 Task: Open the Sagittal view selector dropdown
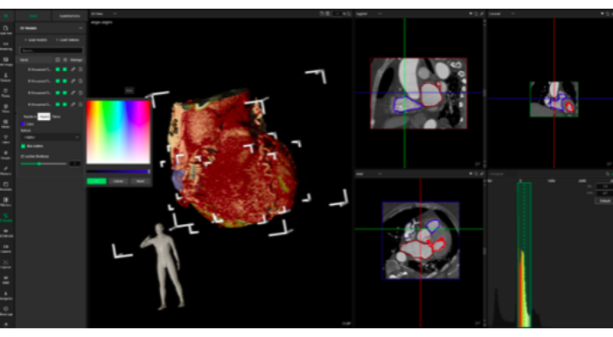point(369,14)
